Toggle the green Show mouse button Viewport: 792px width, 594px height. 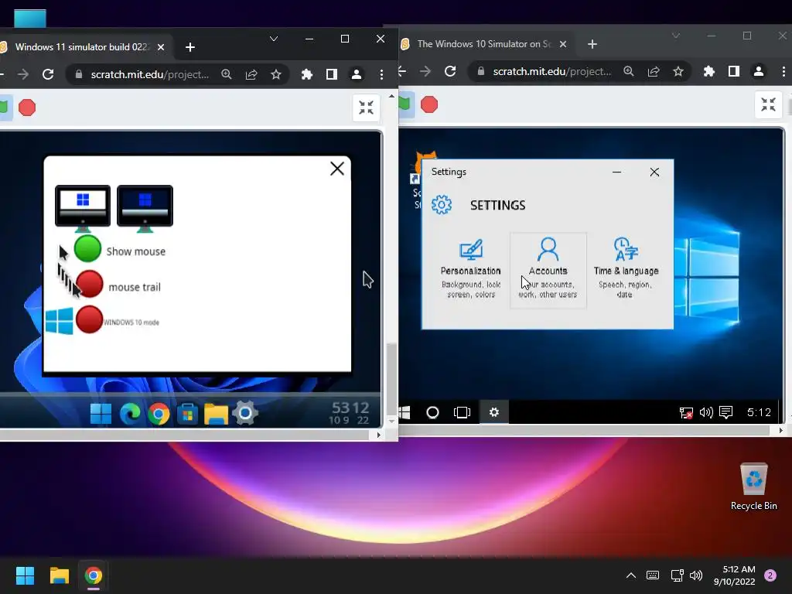[87, 249]
